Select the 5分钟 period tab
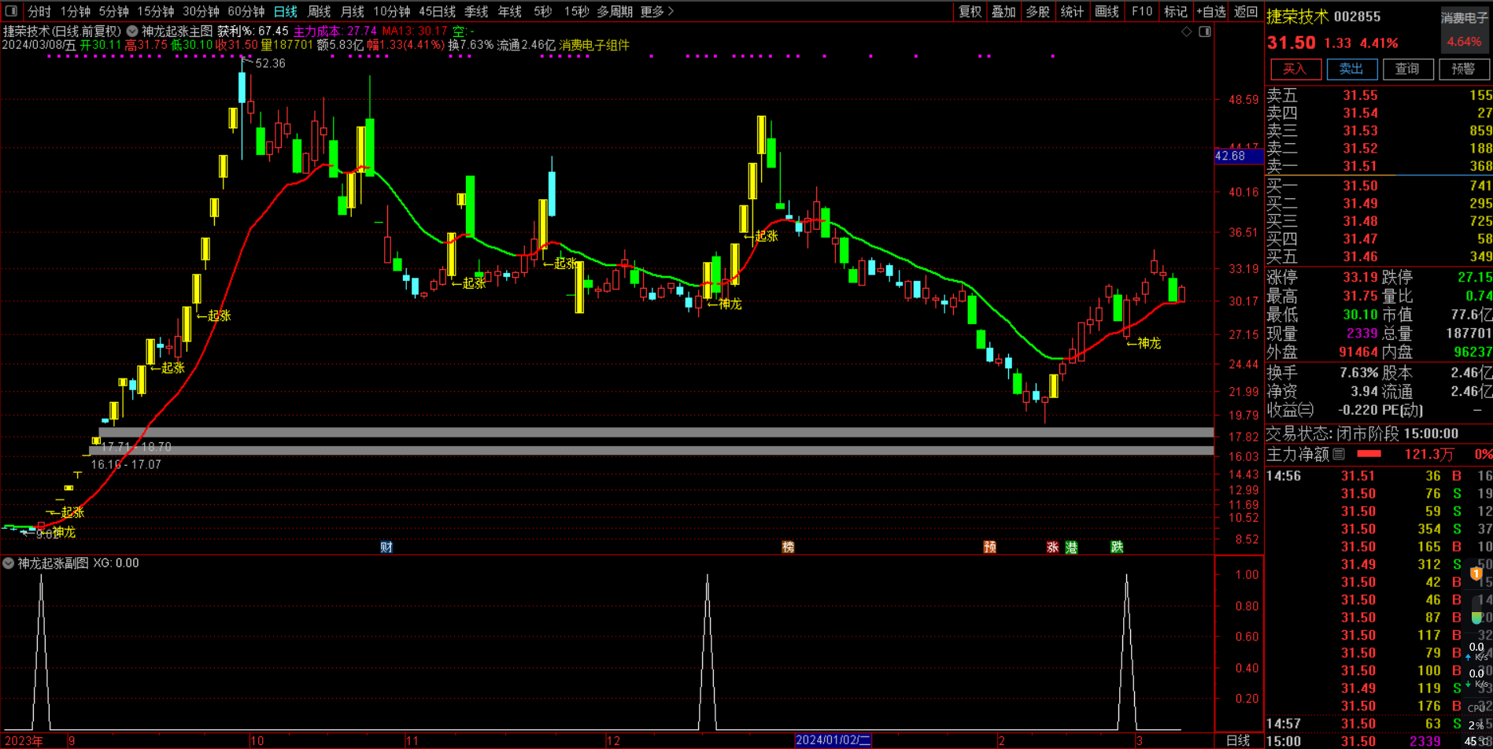 tap(114, 11)
